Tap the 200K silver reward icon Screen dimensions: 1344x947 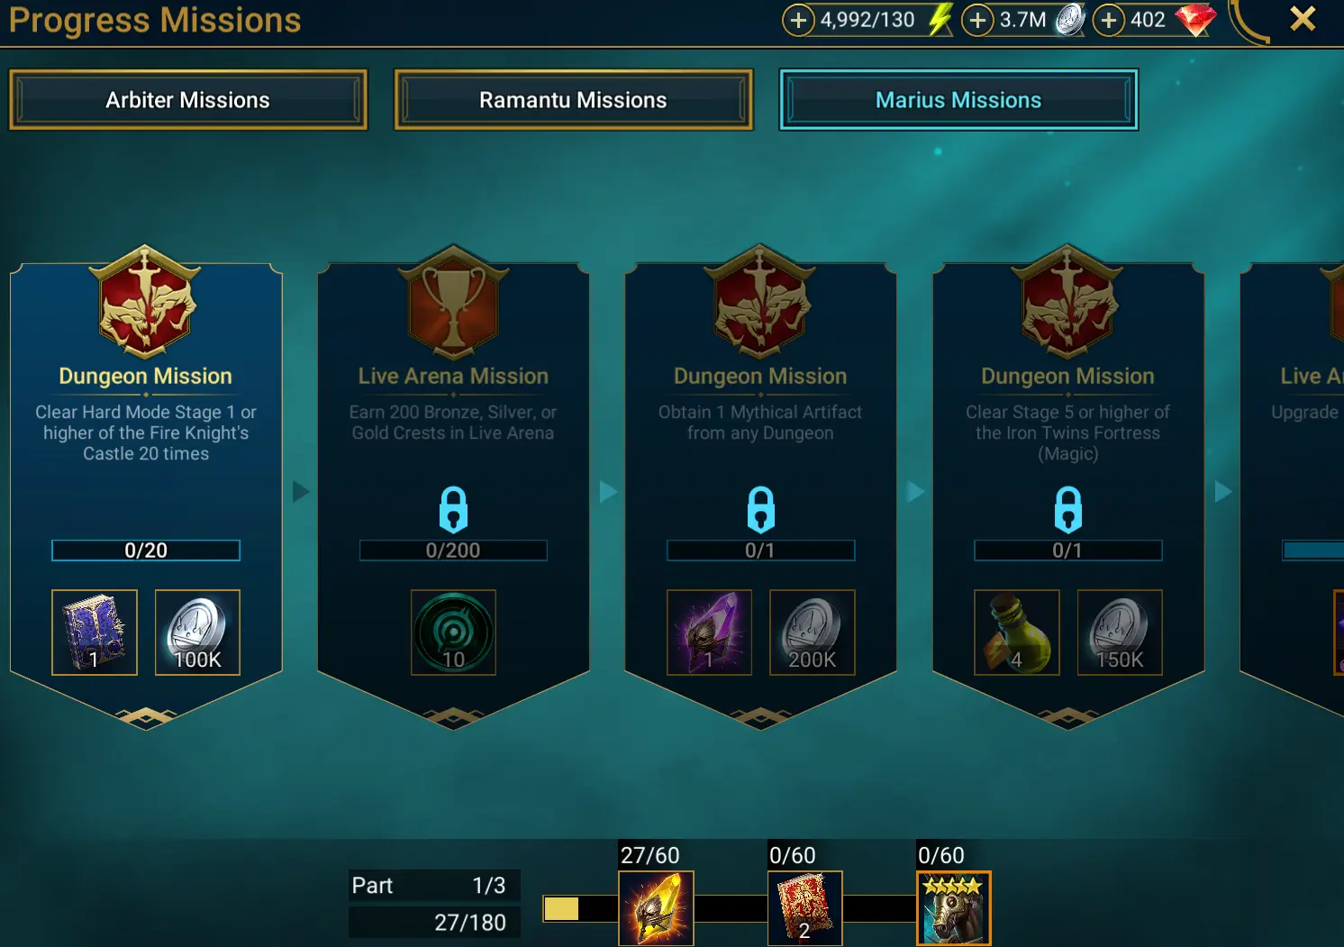click(812, 633)
